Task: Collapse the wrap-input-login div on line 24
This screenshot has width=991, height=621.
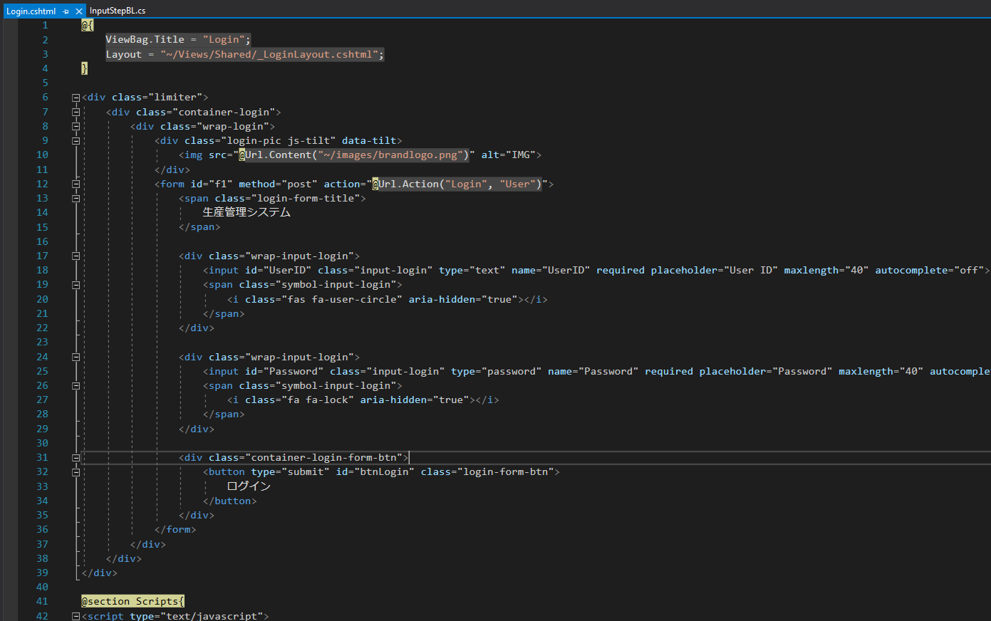Action: tap(76, 357)
